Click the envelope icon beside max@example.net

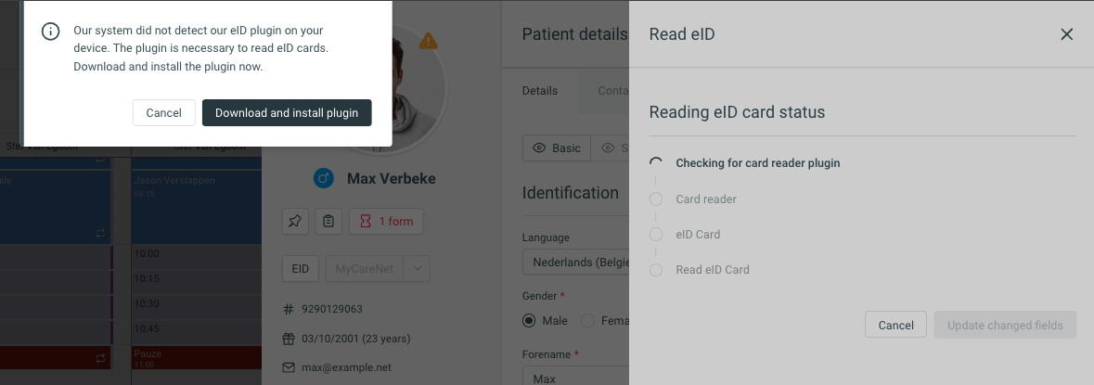point(289,366)
